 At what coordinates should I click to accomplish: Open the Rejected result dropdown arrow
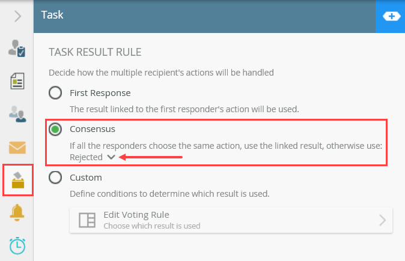pos(111,157)
